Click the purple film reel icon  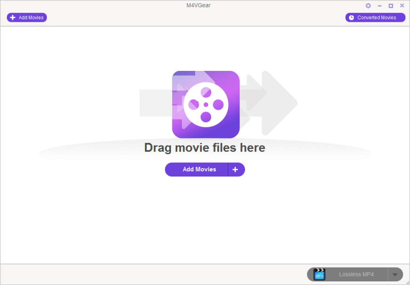205,105
